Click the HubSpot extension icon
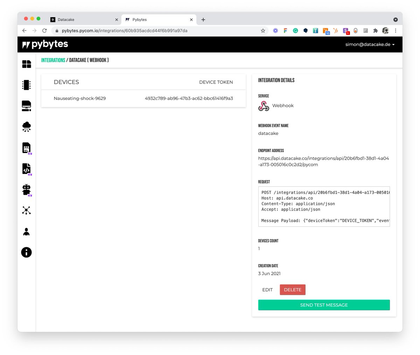Viewport: 420px width, 355px height. pyautogui.click(x=336, y=31)
